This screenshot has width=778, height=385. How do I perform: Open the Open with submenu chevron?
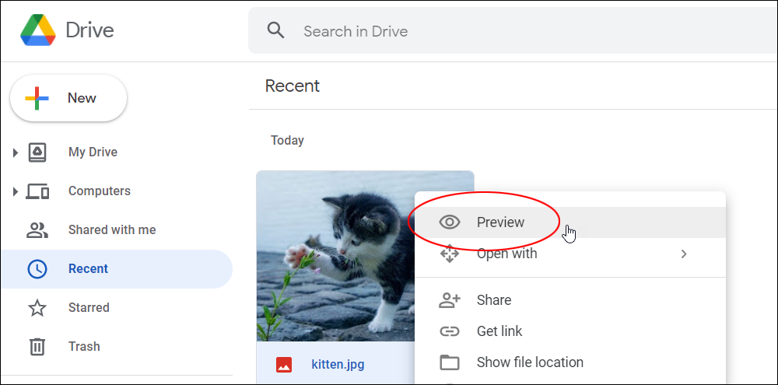point(684,254)
